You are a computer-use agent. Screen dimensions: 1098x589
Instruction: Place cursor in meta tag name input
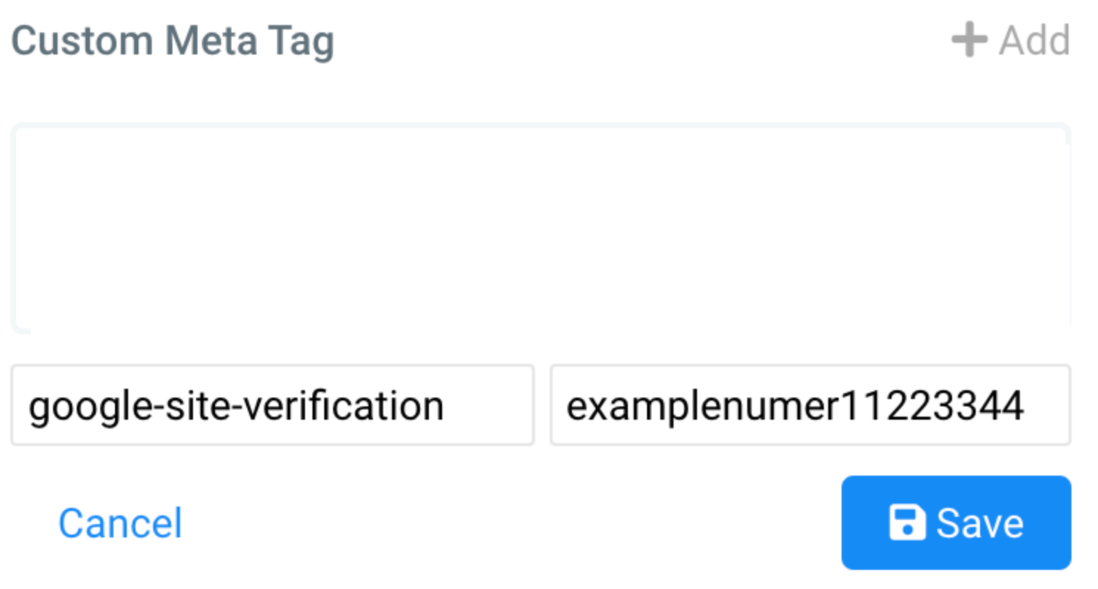(272, 405)
